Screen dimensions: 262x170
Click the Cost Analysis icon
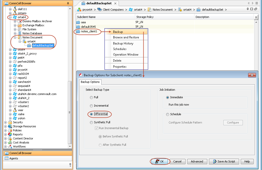point(10,142)
